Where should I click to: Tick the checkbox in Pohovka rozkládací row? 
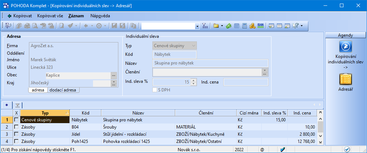pyautogui.click(x=16, y=141)
